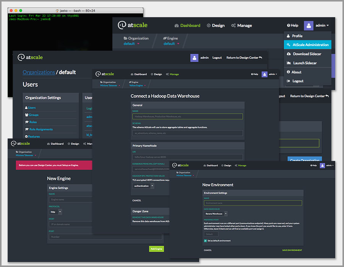This screenshot has height=267, width=344.
Task: Click CANCEL in the Hadoop Data Warehouse form
Action: pos(137,201)
